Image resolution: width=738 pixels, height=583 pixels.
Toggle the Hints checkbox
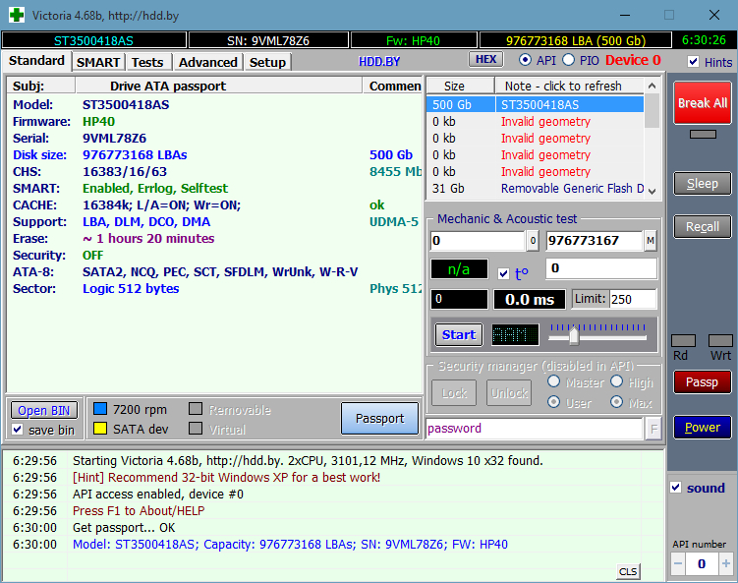[x=693, y=62]
